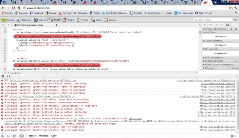Go back using browser back arrow

(3, 8)
